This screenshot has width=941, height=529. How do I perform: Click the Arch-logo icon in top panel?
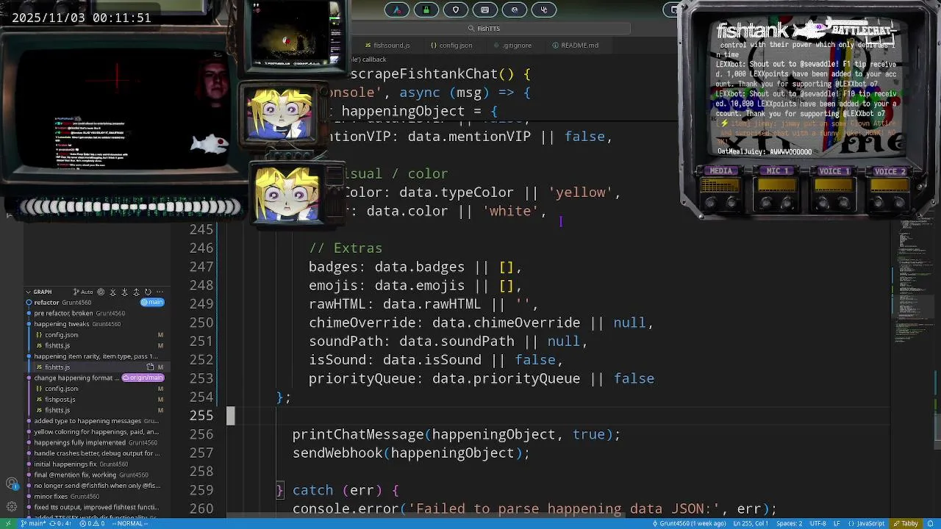(397, 10)
